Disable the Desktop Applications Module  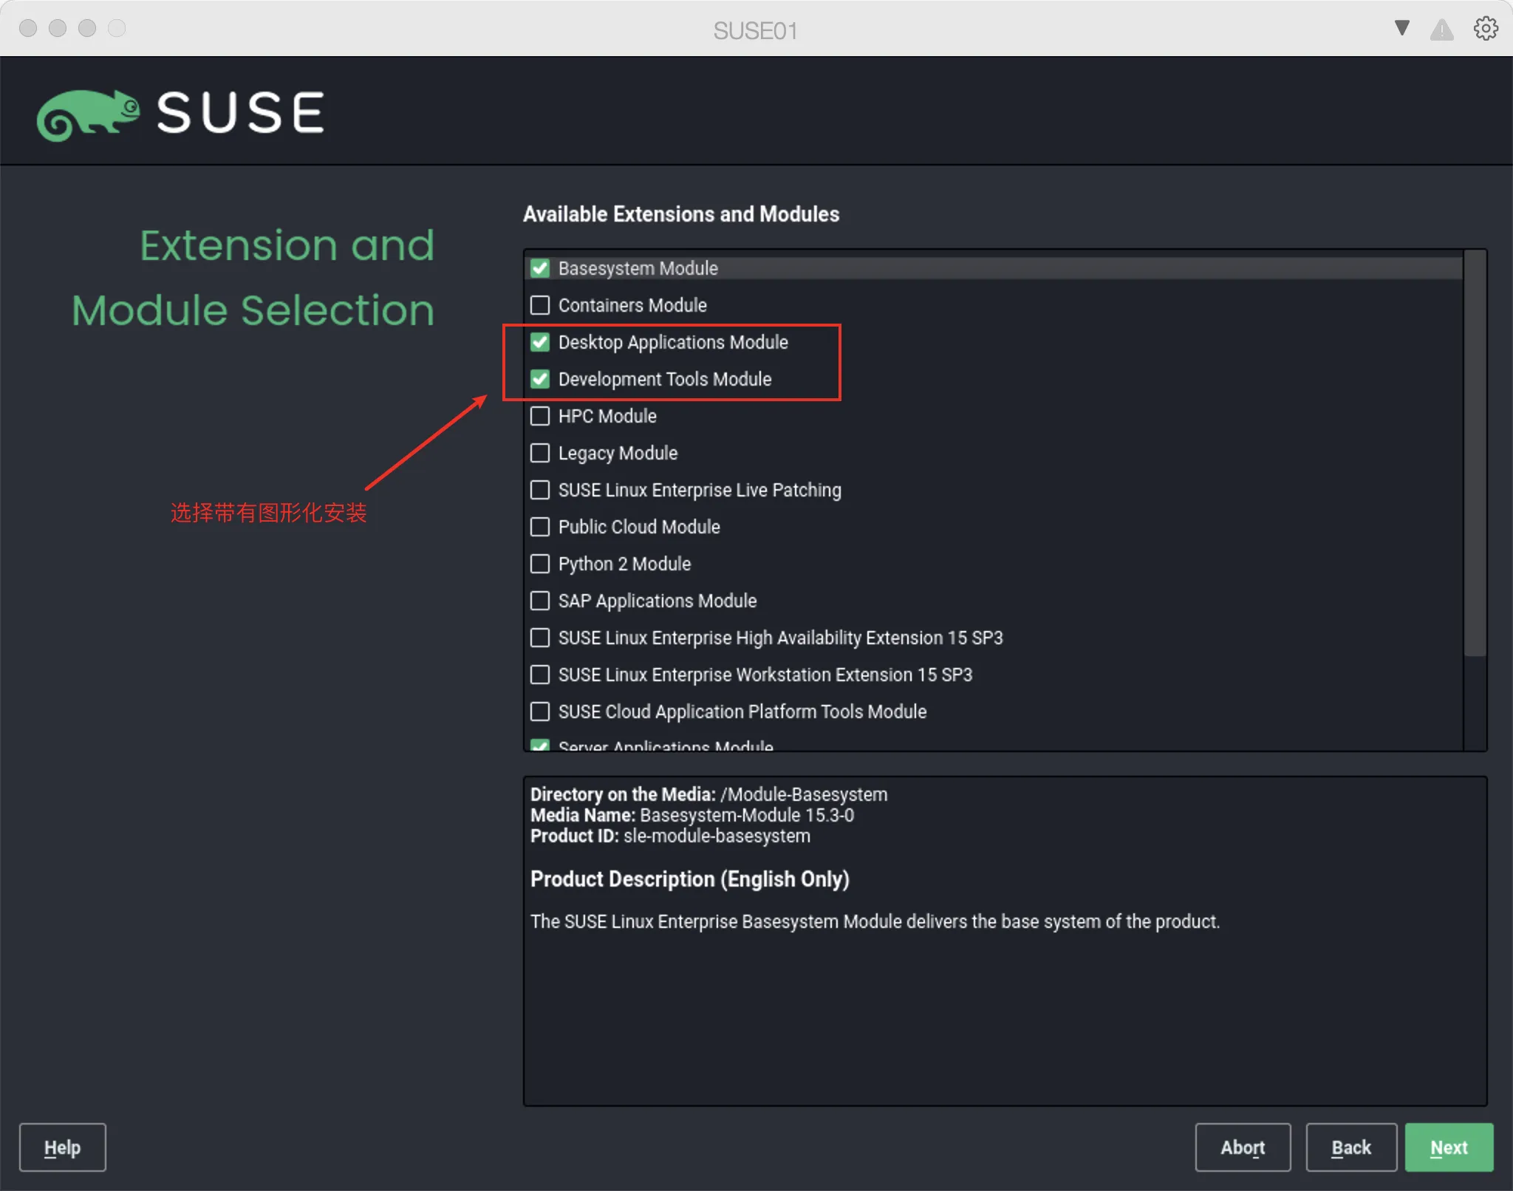coord(539,342)
